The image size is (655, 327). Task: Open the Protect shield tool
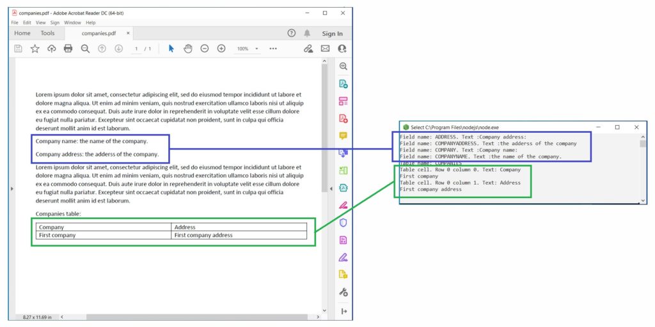pos(343,223)
